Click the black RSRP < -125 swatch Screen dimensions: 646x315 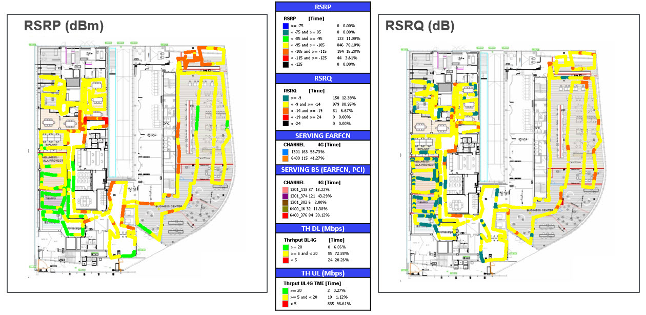tap(286, 65)
